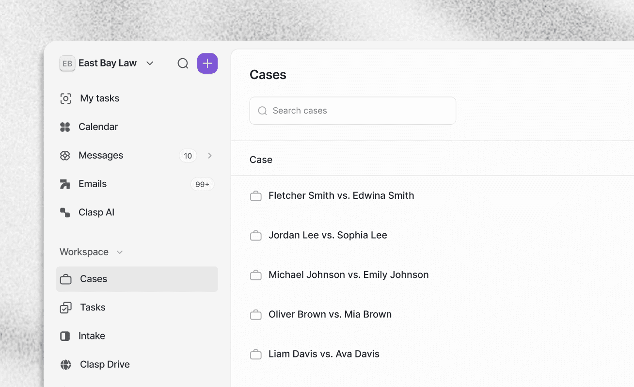Click East Bay Law workspace name
Screen dimensions: 634x387
click(108, 63)
